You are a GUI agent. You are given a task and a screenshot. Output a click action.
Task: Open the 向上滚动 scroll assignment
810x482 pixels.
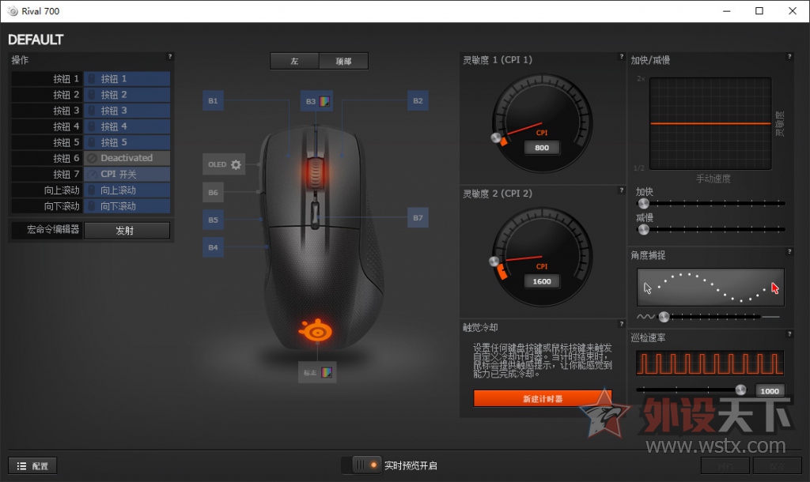coord(127,190)
